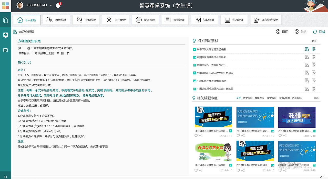Click preview icon beside 关于部队文件管理流程批报
Viewport: 328px width, 179px height.
click(307, 49)
